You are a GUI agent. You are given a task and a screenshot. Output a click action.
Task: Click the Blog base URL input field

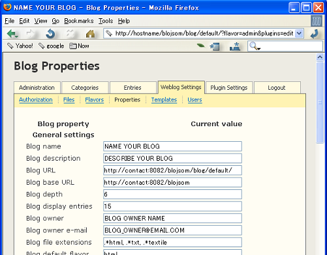click(x=172, y=182)
